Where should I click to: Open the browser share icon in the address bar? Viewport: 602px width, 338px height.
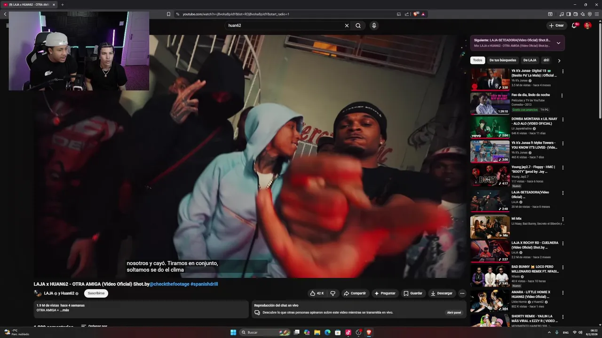point(407,14)
